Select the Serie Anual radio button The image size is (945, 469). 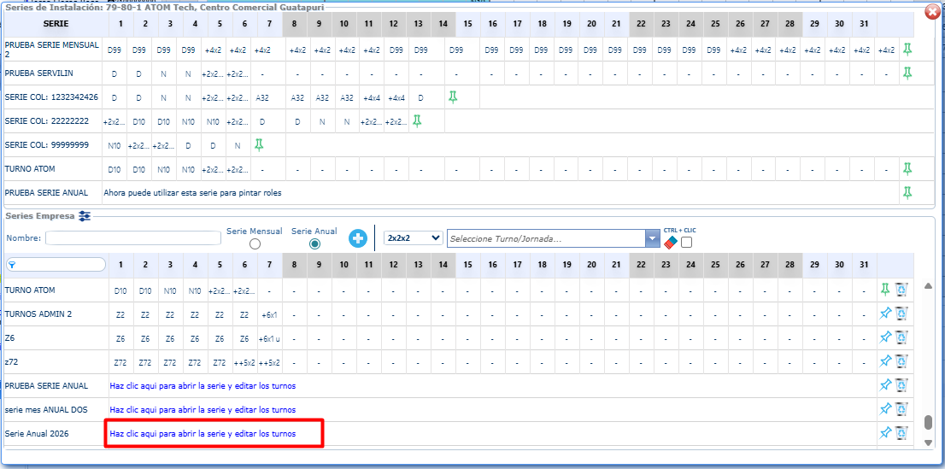[x=314, y=244]
